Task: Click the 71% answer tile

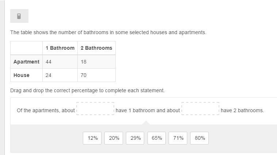Action: pyautogui.click(x=178, y=138)
